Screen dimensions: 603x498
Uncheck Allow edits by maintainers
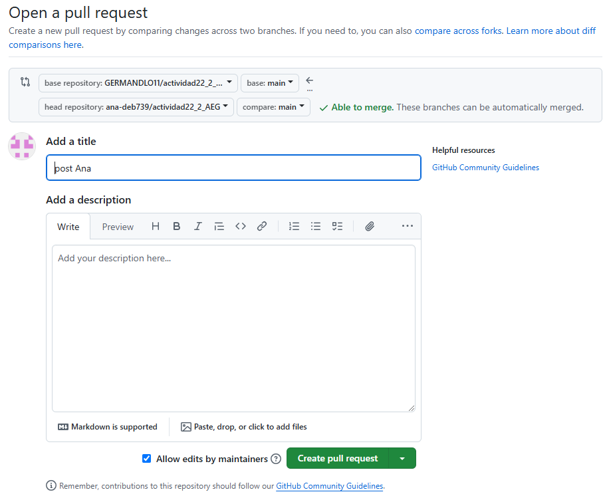147,459
